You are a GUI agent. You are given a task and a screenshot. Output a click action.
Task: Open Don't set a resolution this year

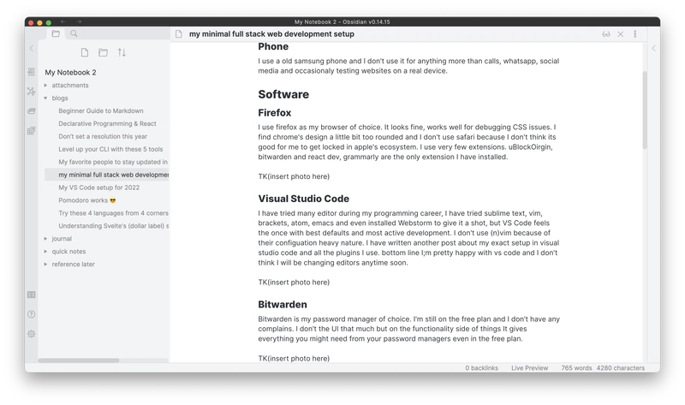(x=103, y=136)
